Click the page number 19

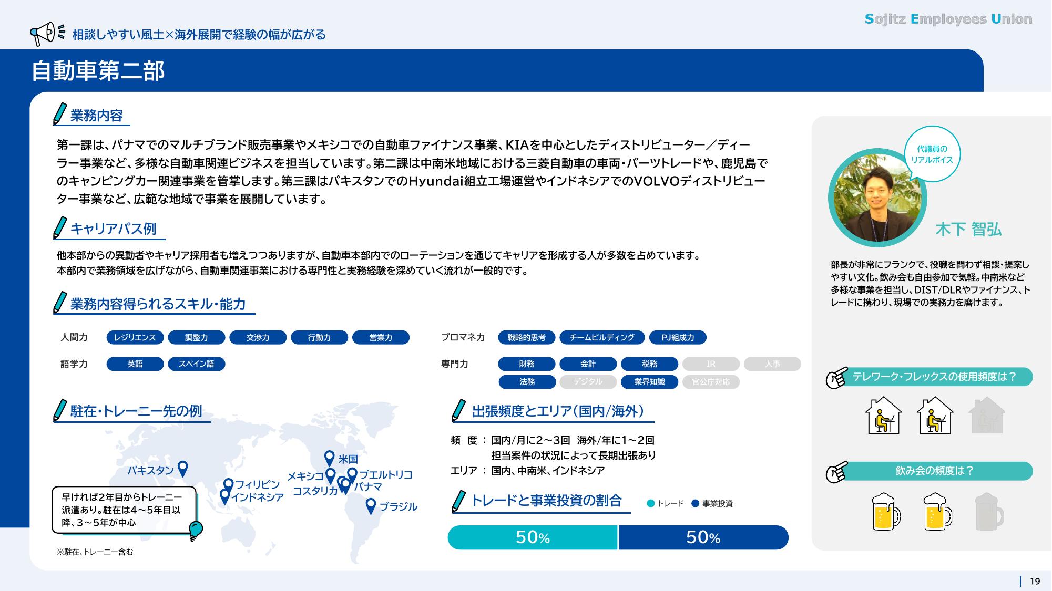pos(1035,581)
